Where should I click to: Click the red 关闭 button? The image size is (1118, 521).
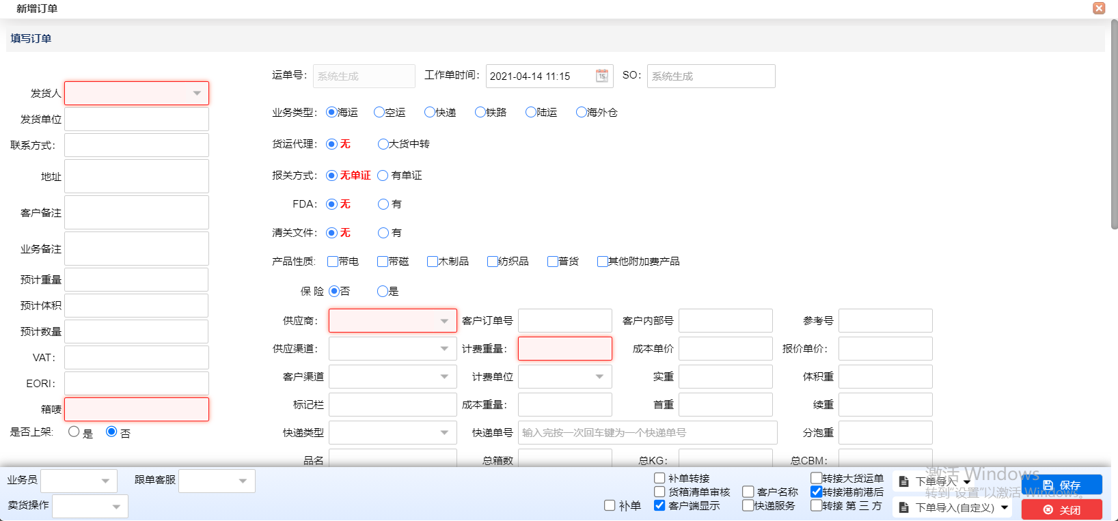(1061, 509)
